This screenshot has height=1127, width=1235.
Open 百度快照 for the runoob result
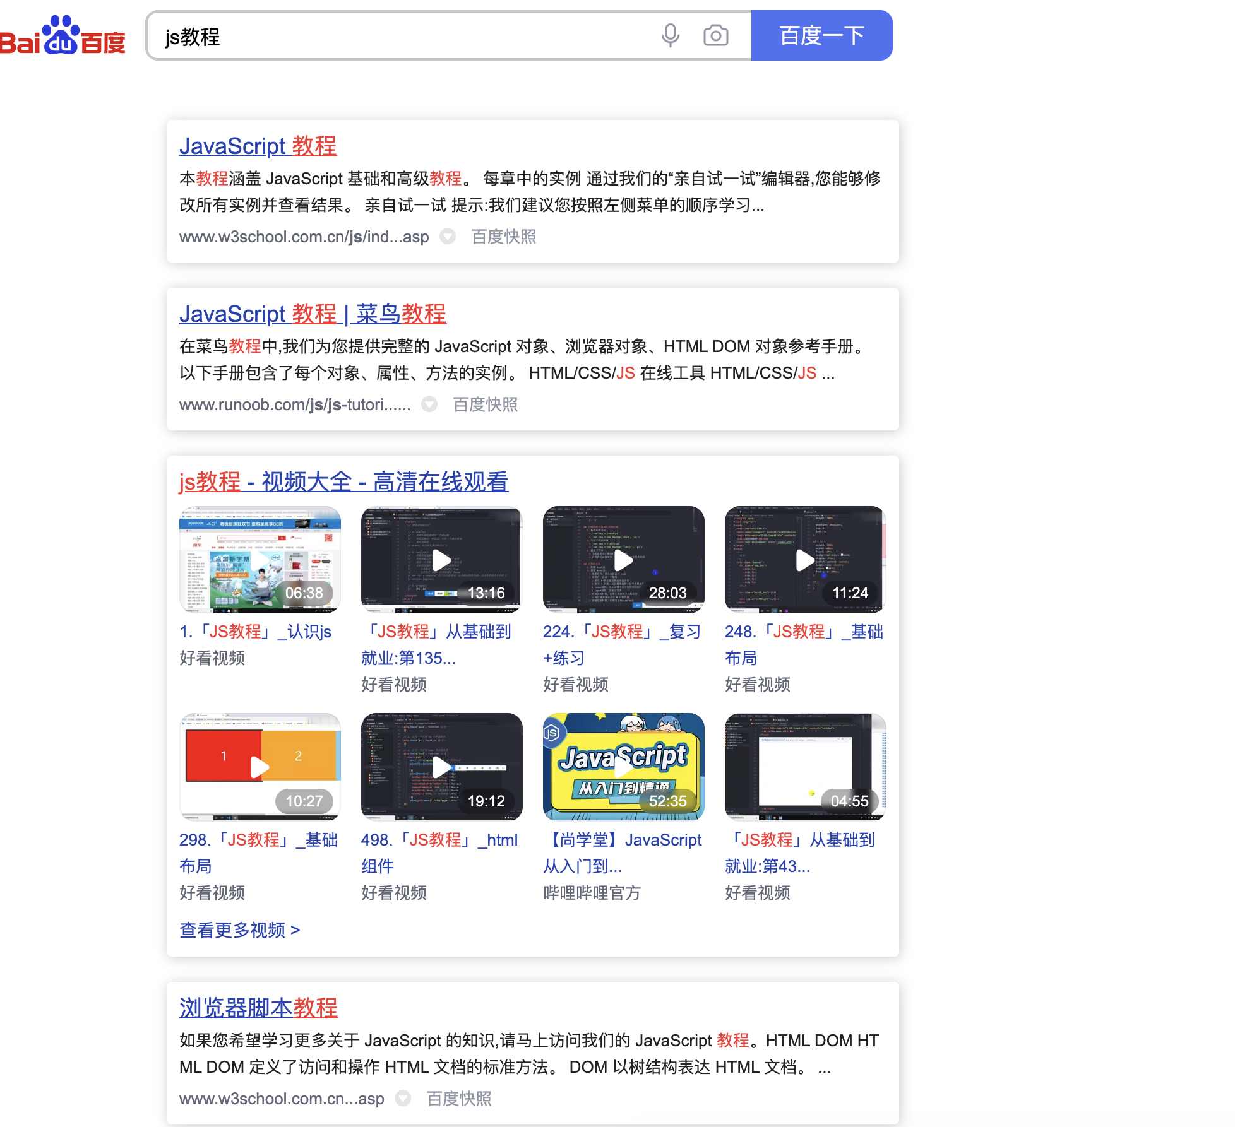pyautogui.click(x=485, y=404)
